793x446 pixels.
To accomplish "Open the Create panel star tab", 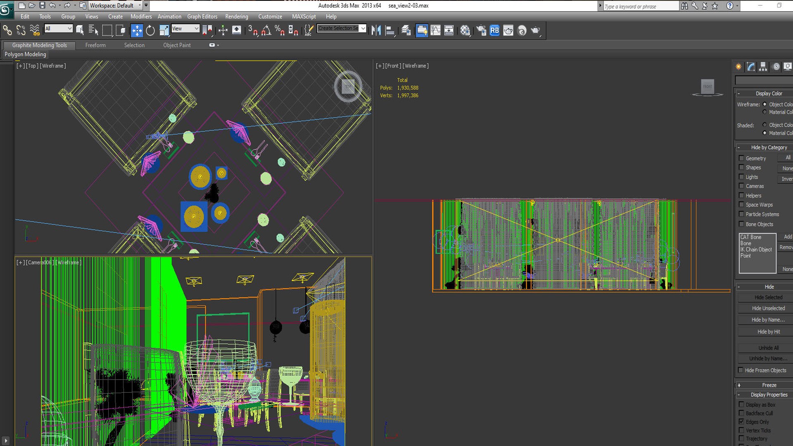I will (738, 66).
